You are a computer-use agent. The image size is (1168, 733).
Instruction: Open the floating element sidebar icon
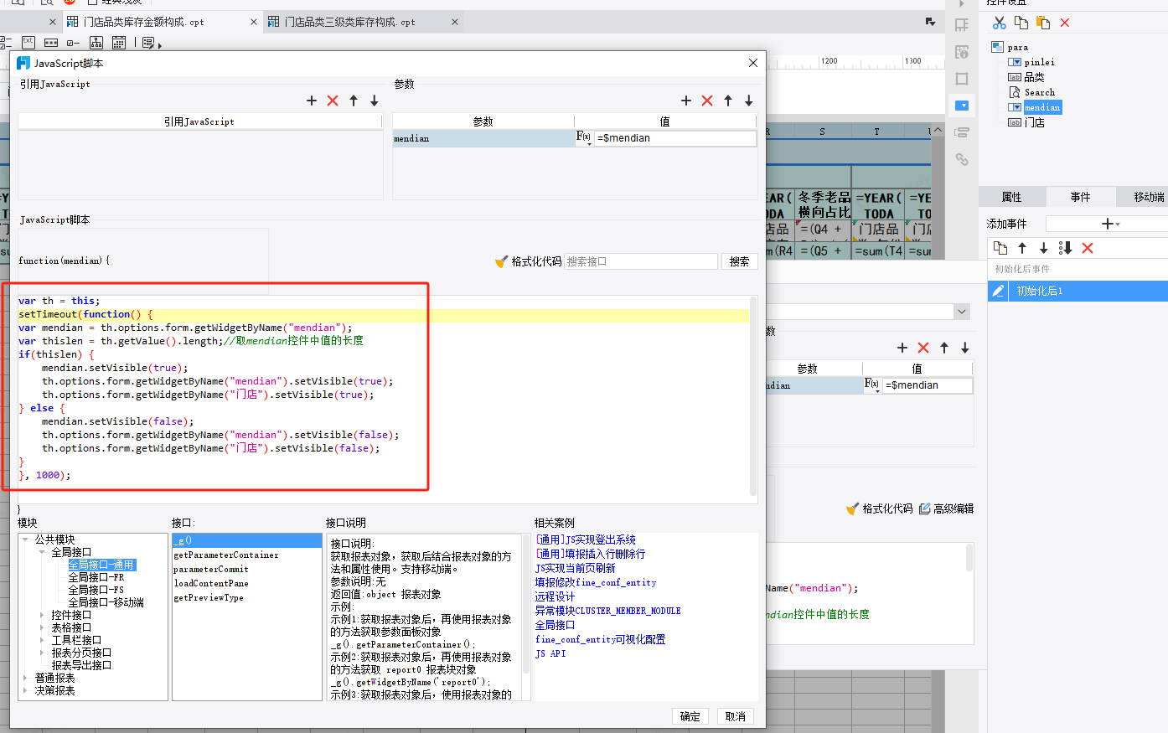click(962, 79)
